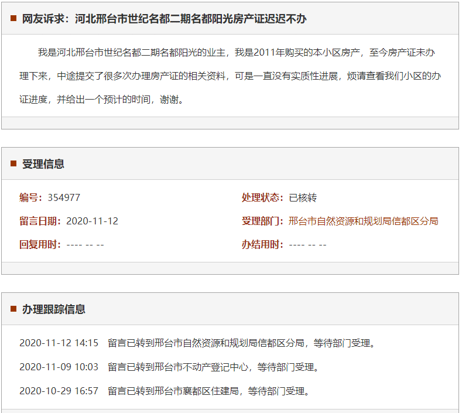This screenshot has width=462, height=413.
Task: Select tracking entry dated 2020-11-12 14:15
Action: [198, 343]
